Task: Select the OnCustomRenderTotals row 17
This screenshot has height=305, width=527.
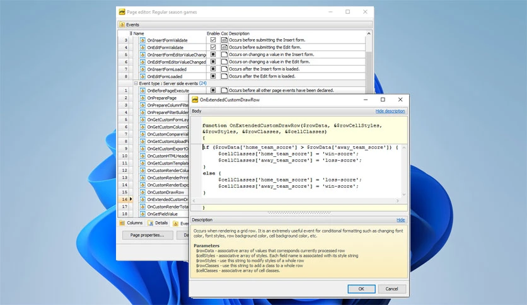Action: 153,207
